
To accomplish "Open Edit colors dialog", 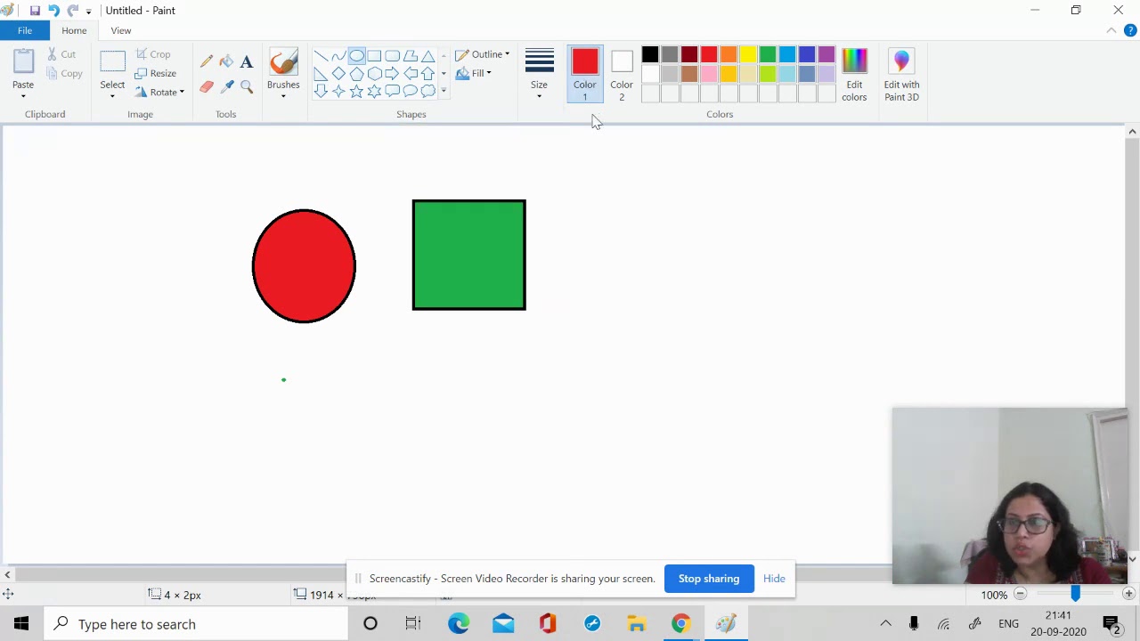I will click(854, 75).
